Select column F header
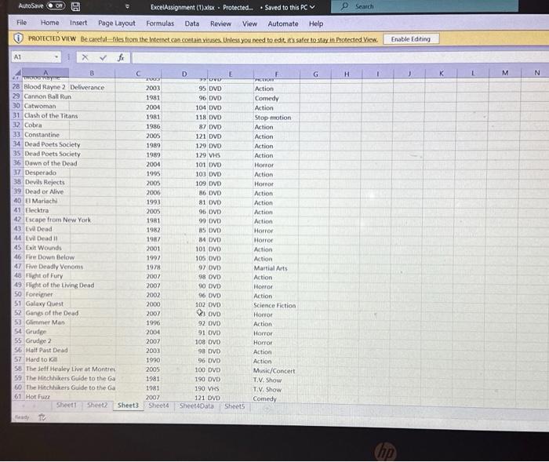Viewport: 549px width, 462px height. coord(277,75)
